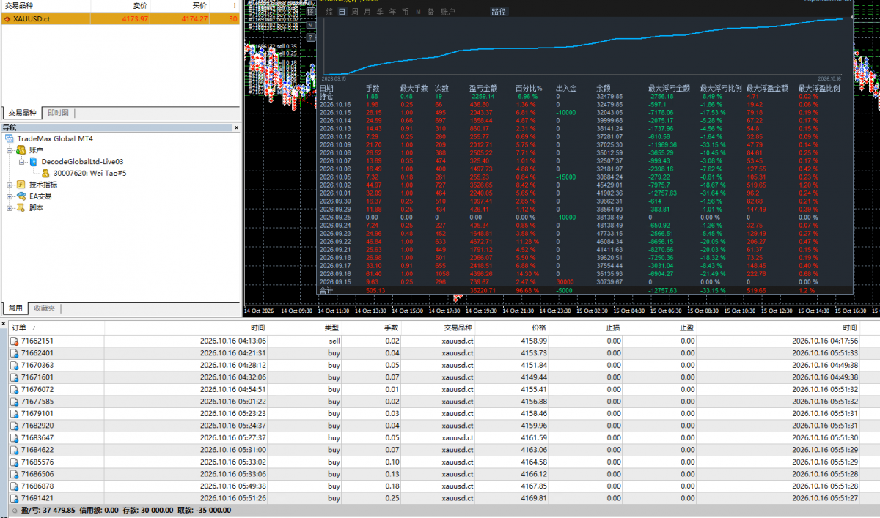
Task: Click the order icon for 71676072
Action: [13, 390]
